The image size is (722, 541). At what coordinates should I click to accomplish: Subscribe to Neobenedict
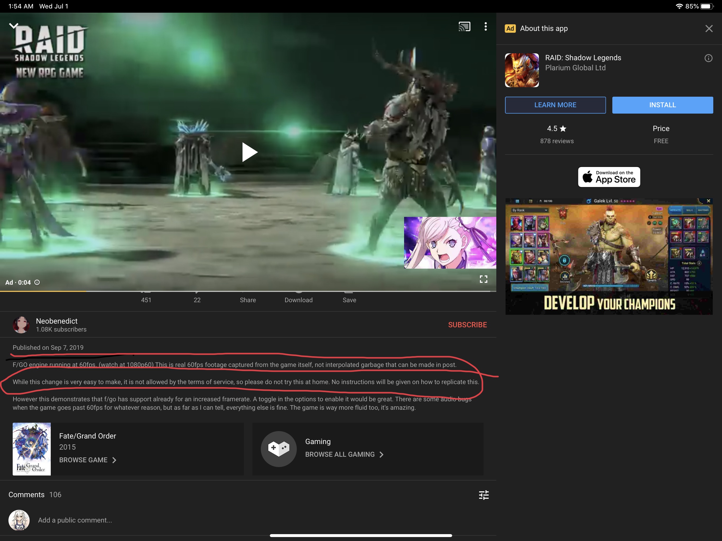[467, 325]
